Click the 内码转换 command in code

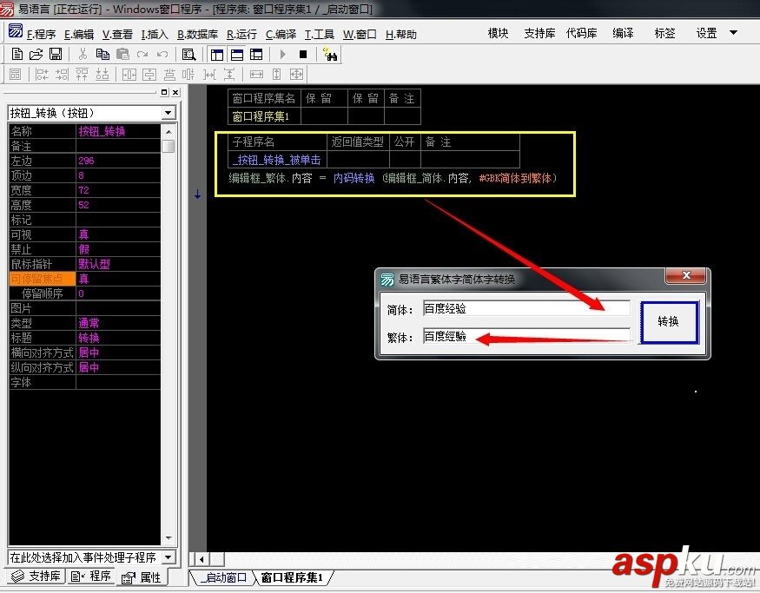pyautogui.click(x=354, y=178)
